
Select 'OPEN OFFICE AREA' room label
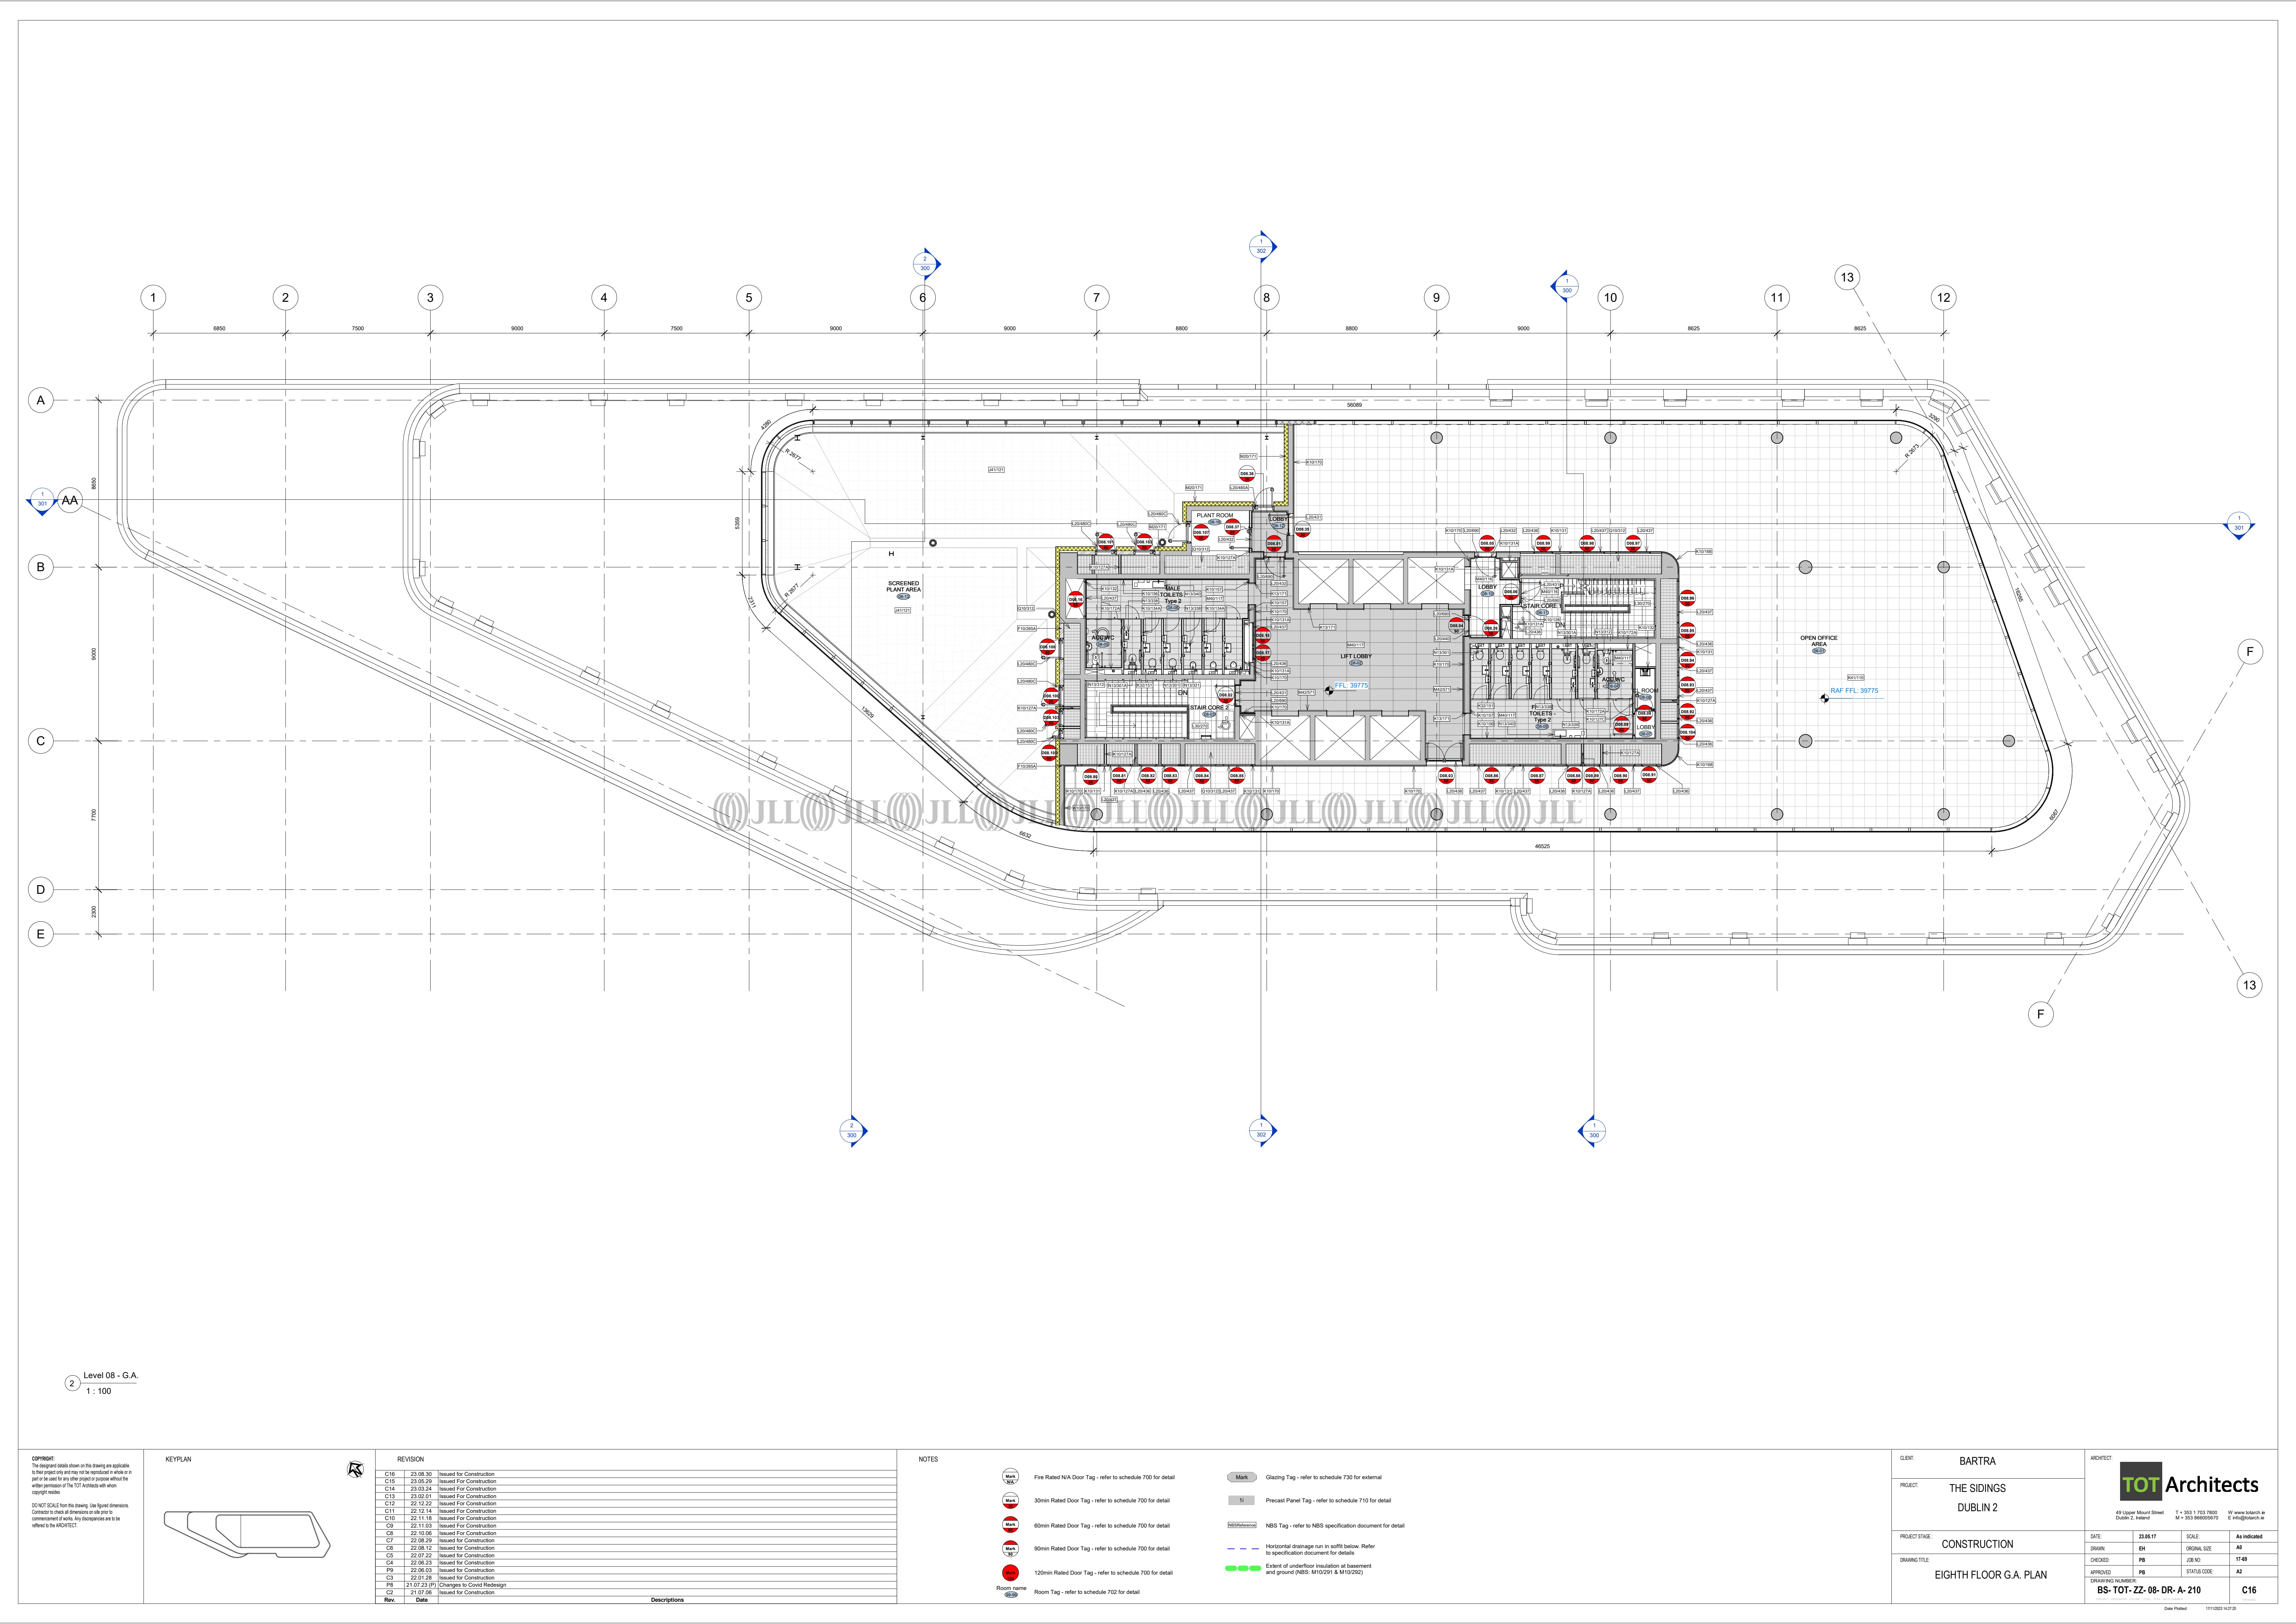pyautogui.click(x=1819, y=641)
